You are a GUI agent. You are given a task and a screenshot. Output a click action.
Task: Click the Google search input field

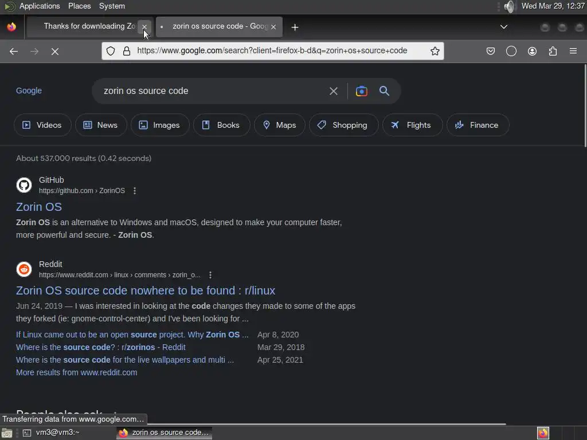[210, 91]
